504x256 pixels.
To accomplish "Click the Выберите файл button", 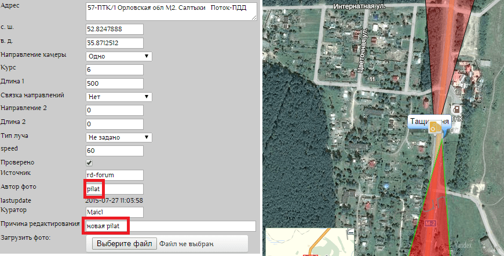I will 124,243.
